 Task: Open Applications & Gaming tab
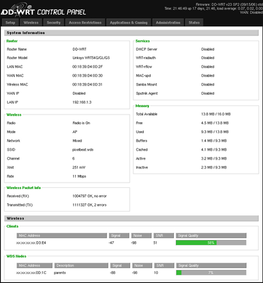(129, 23)
